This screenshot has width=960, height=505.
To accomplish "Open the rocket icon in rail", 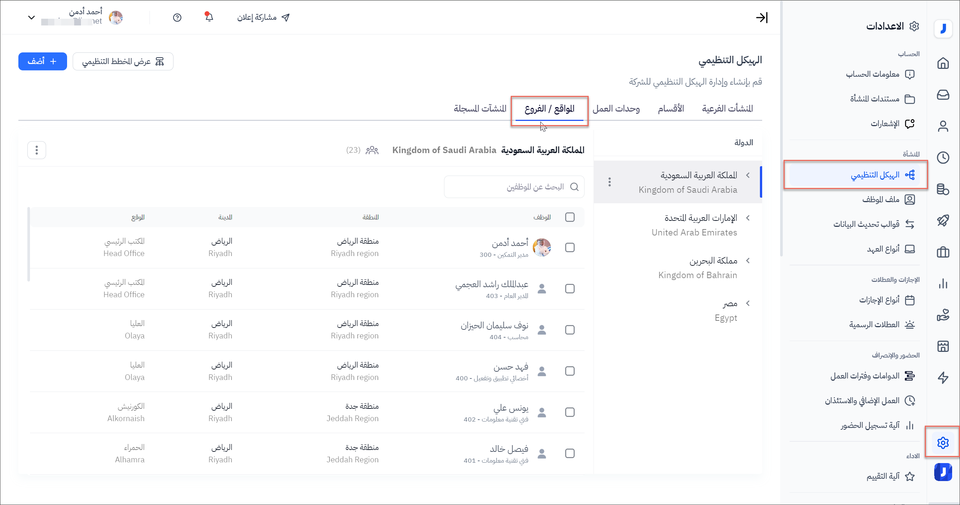I will tap(943, 220).
